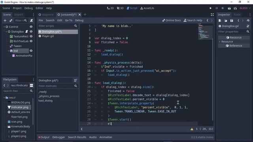
Task: Add a new scene tab
Action: coord(85,15)
